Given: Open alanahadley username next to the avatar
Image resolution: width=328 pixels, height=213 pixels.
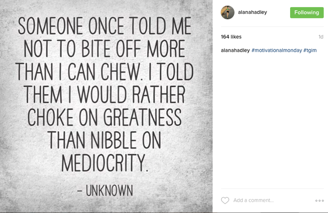Looking at the screenshot, I should [252, 12].
